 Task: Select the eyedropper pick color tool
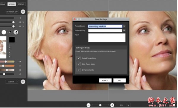[x=10, y=32]
